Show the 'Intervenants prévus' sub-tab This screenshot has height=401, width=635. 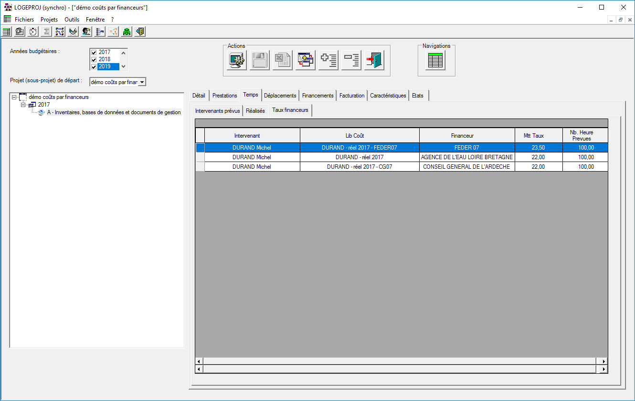[x=218, y=111]
